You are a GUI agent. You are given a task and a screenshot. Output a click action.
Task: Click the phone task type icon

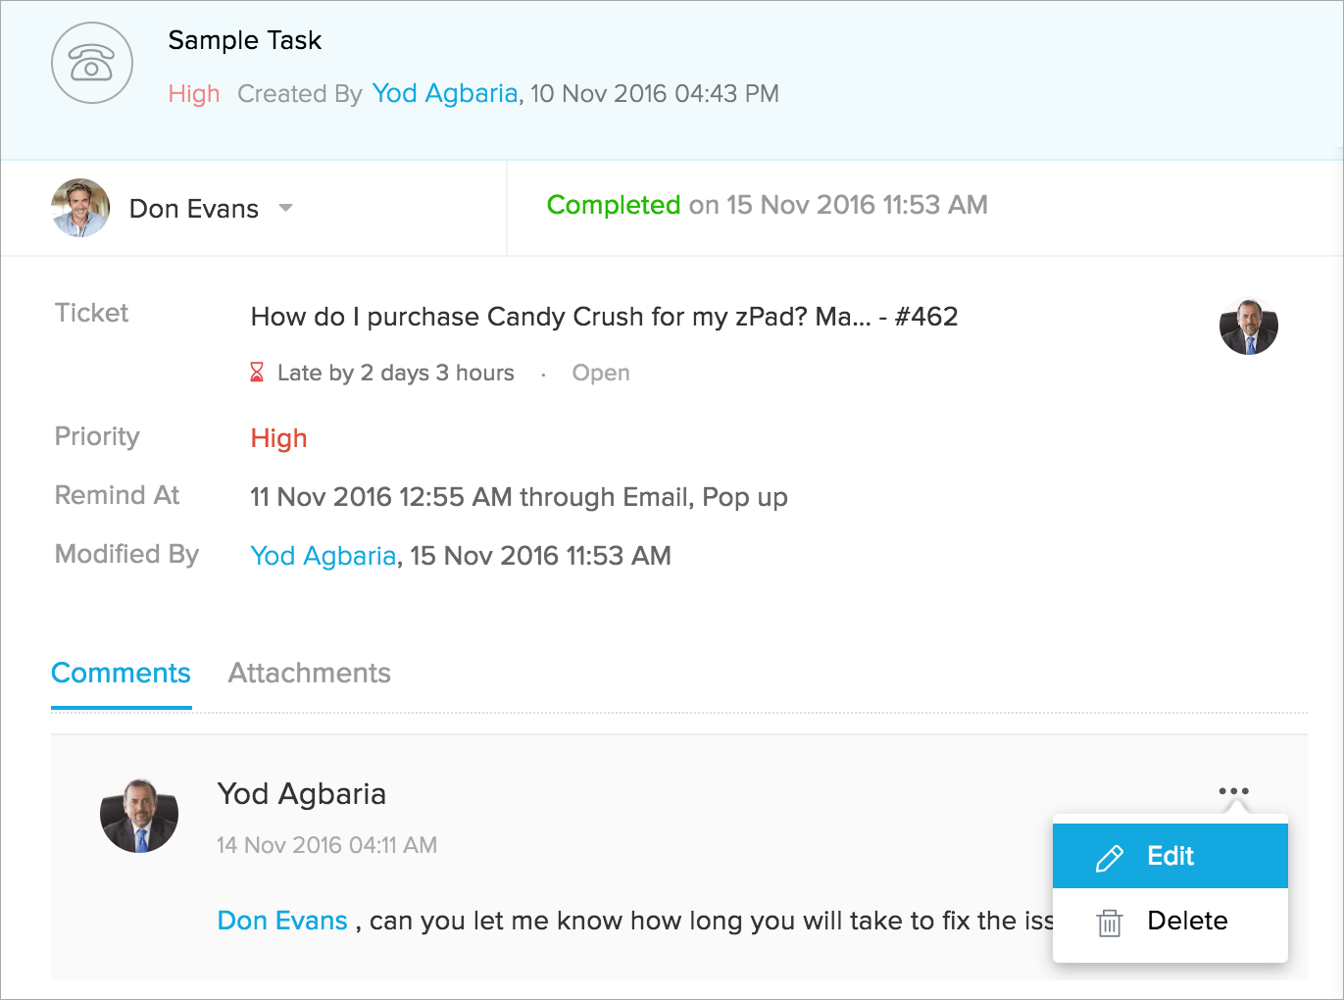tap(91, 64)
